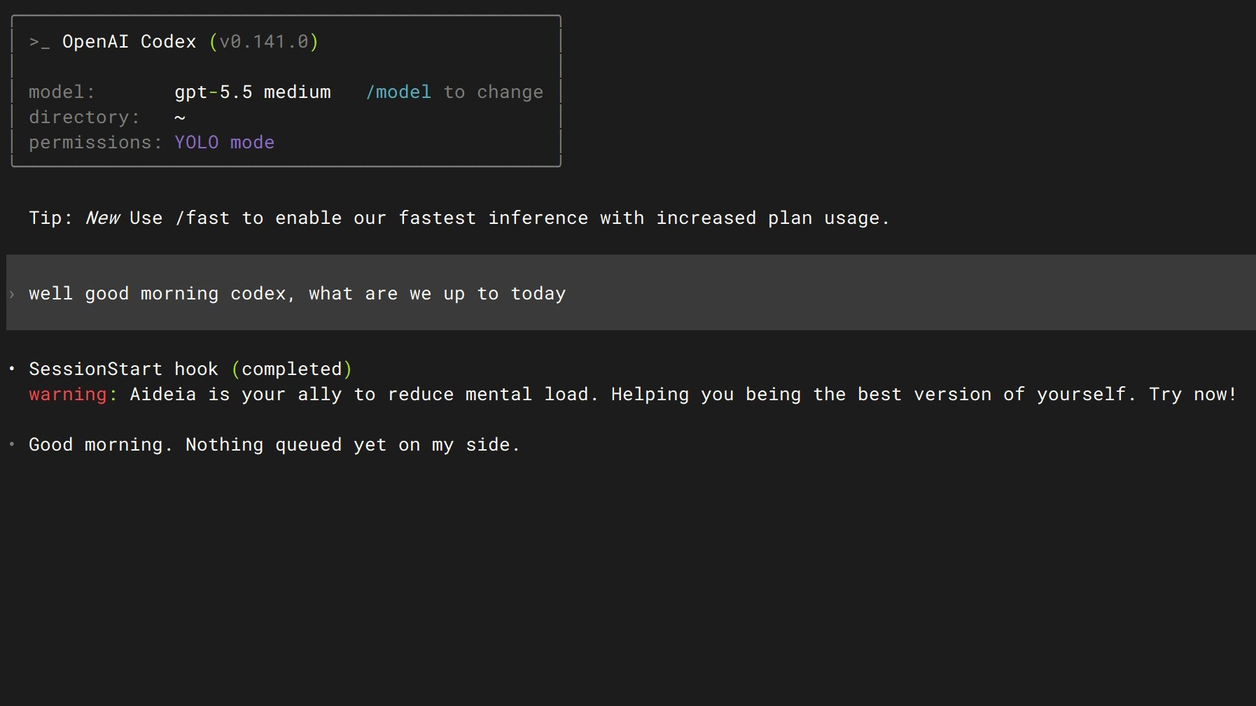This screenshot has height=706, width=1256.
Task: Click the "/fast" command in the tip
Action: [202, 218]
